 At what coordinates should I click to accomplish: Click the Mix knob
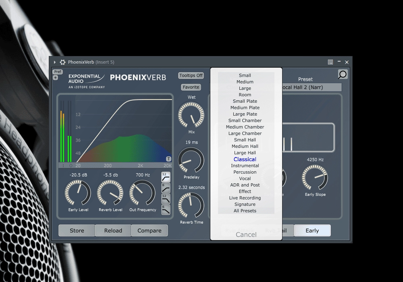191,115
